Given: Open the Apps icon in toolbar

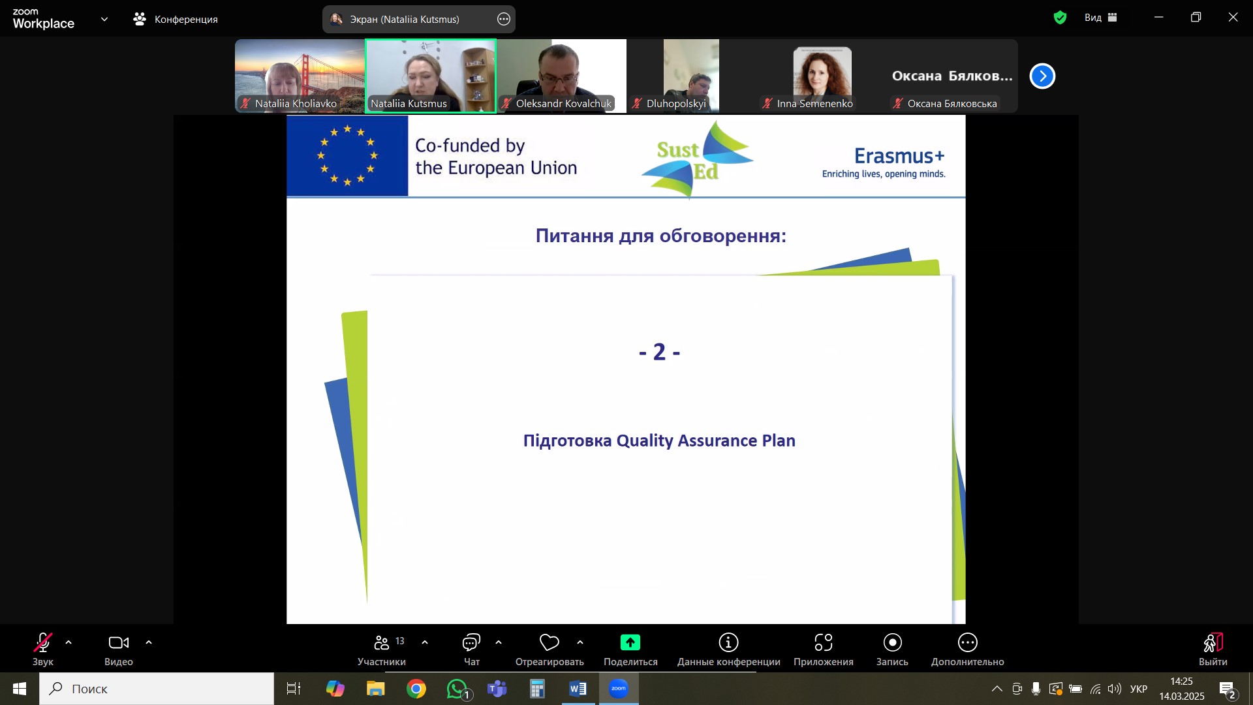Looking at the screenshot, I should [823, 643].
